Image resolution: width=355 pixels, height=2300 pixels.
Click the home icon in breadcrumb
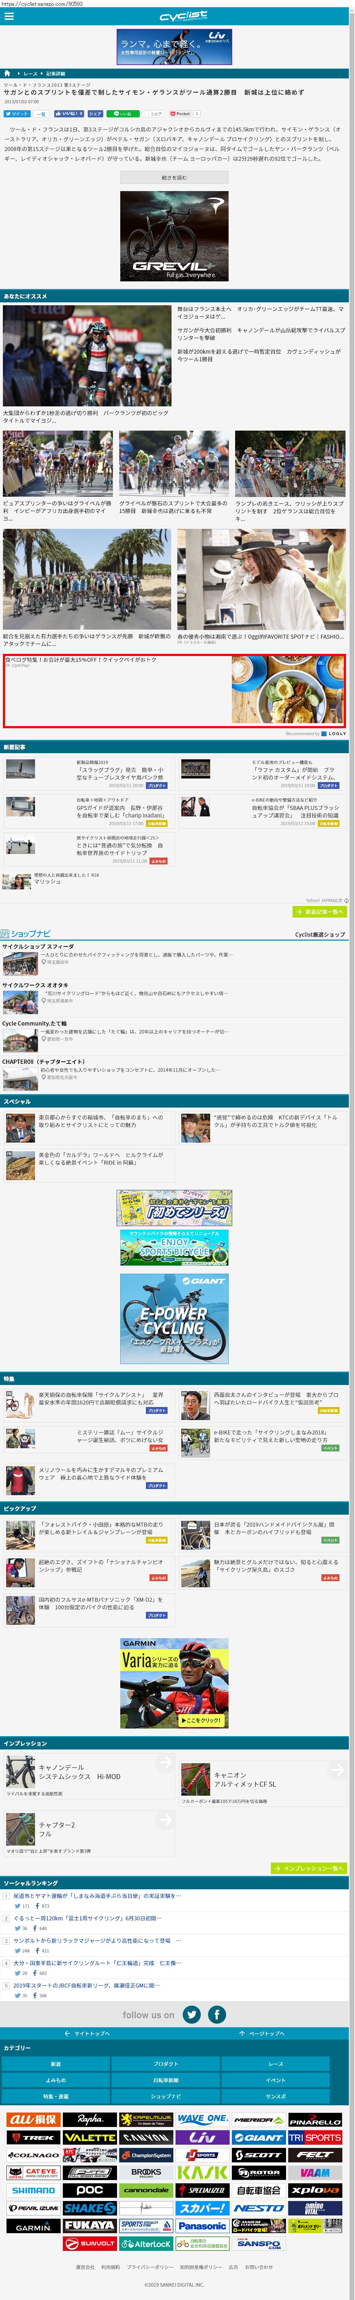coord(8,73)
